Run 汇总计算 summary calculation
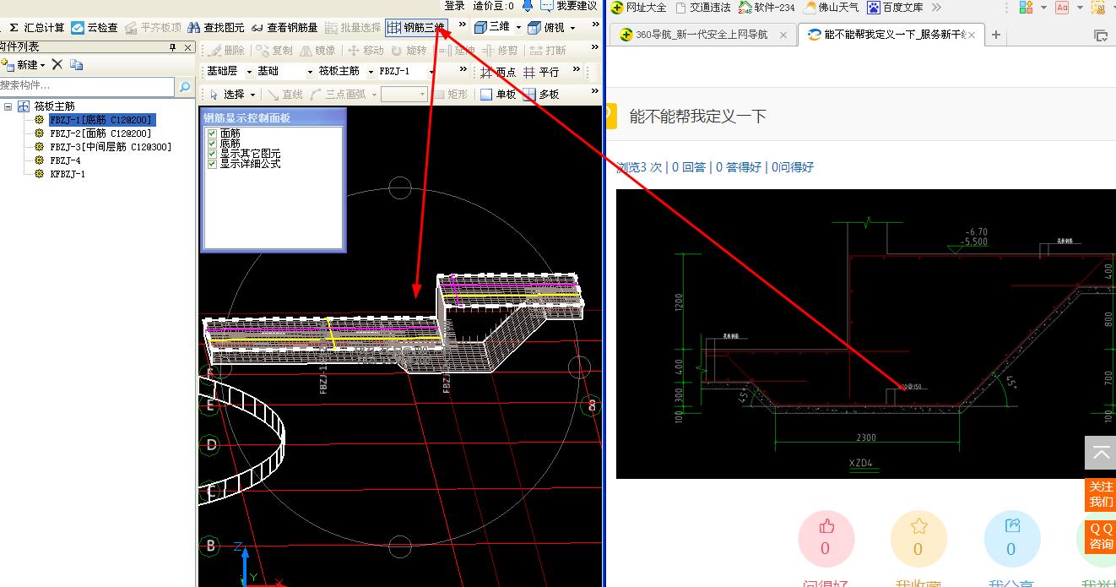This screenshot has width=1116, height=587. coord(36,28)
